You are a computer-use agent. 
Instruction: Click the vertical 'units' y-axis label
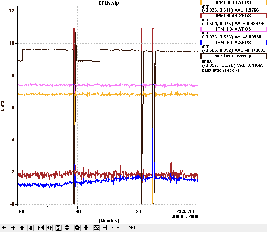tap(2, 106)
